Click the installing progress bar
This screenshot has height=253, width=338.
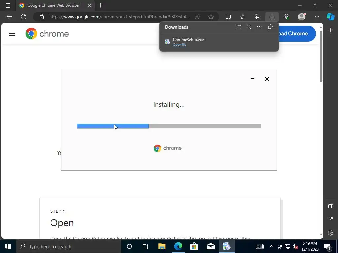pos(169,126)
